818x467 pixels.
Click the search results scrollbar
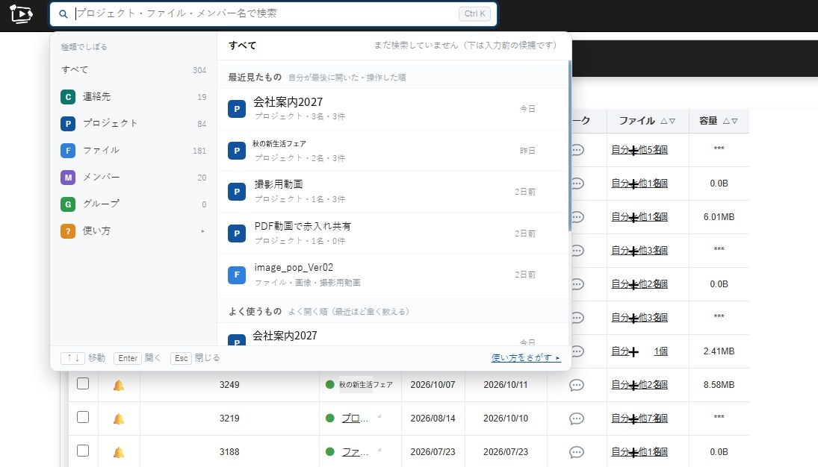pyautogui.click(x=570, y=146)
